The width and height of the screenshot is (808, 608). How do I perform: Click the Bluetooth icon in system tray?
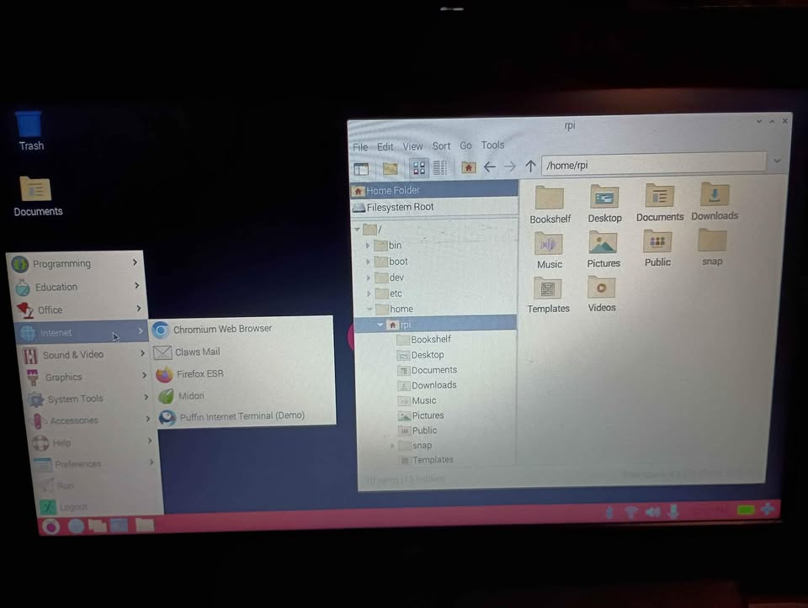point(610,512)
